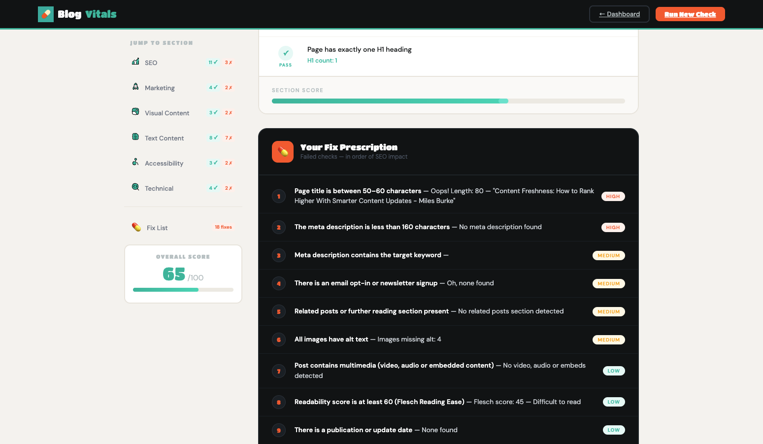Select the Text Content document icon

[x=135, y=137]
